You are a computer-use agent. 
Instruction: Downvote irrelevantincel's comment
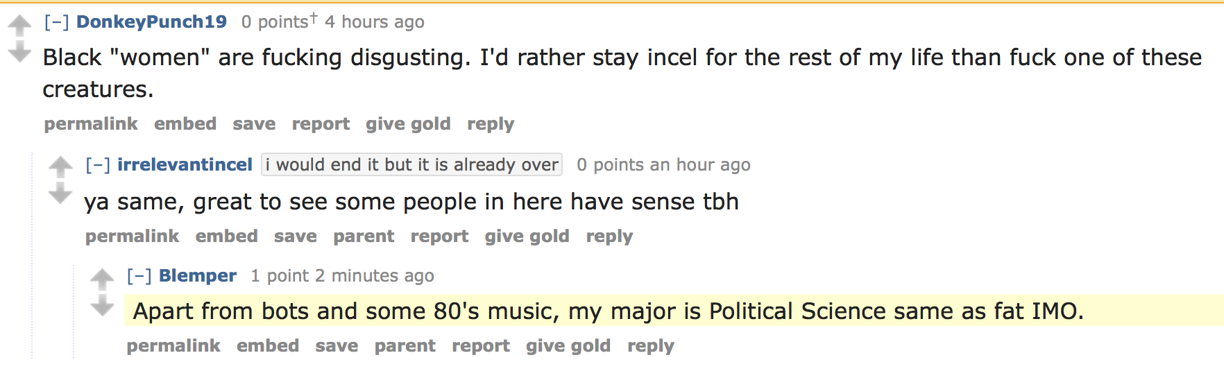60,193
